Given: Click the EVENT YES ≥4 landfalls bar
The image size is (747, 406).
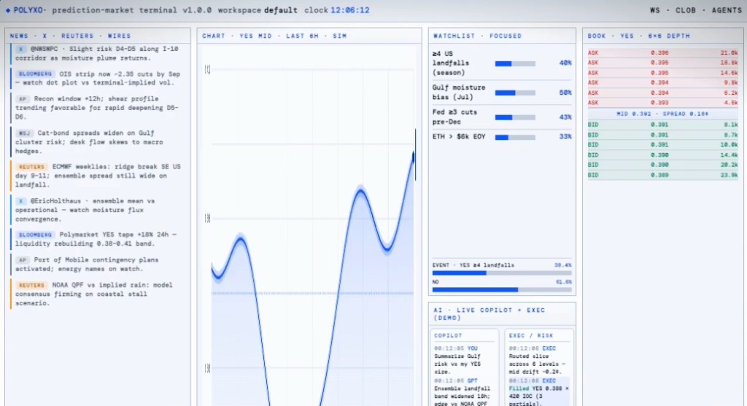Looking at the screenshot, I should tap(502, 273).
